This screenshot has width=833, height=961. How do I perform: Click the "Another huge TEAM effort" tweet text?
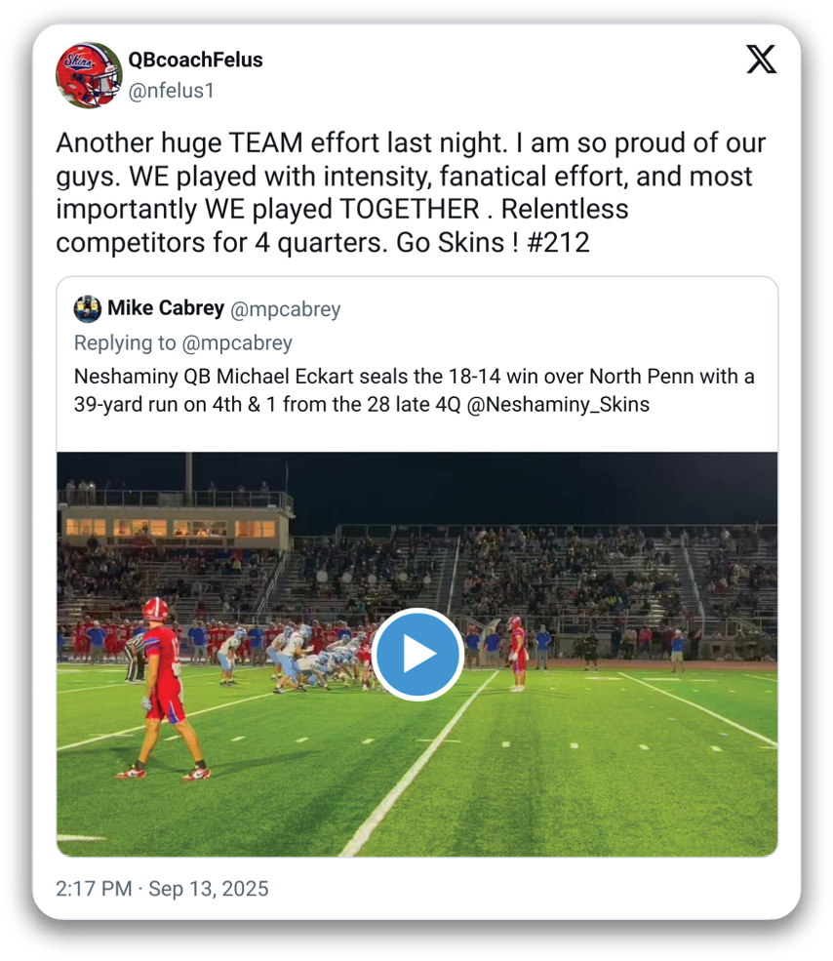410,143
